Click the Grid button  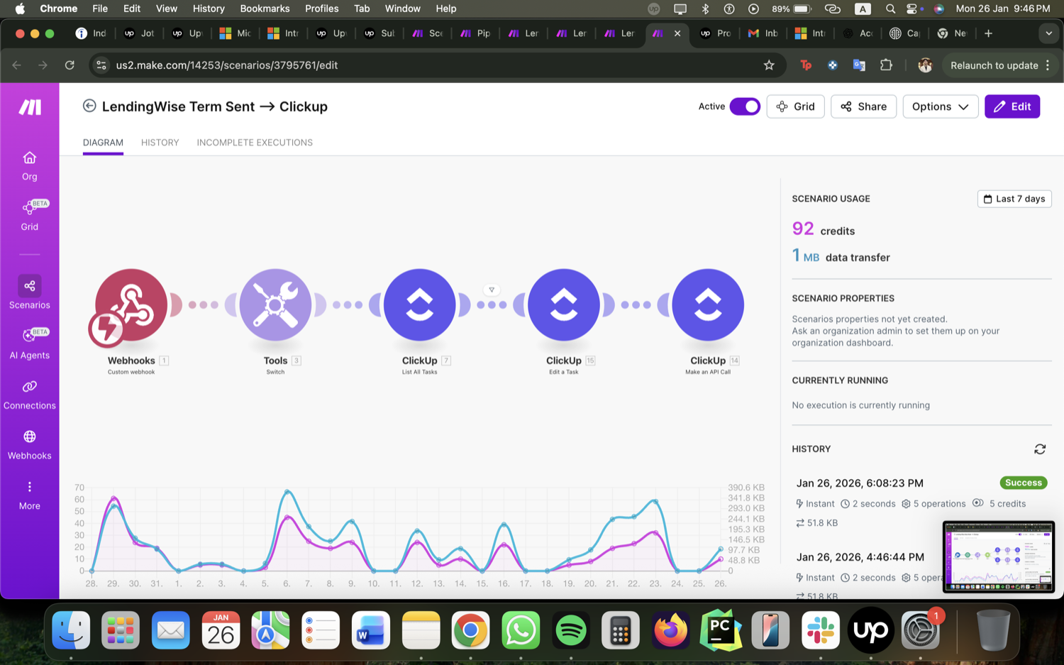(x=795, y=106)
